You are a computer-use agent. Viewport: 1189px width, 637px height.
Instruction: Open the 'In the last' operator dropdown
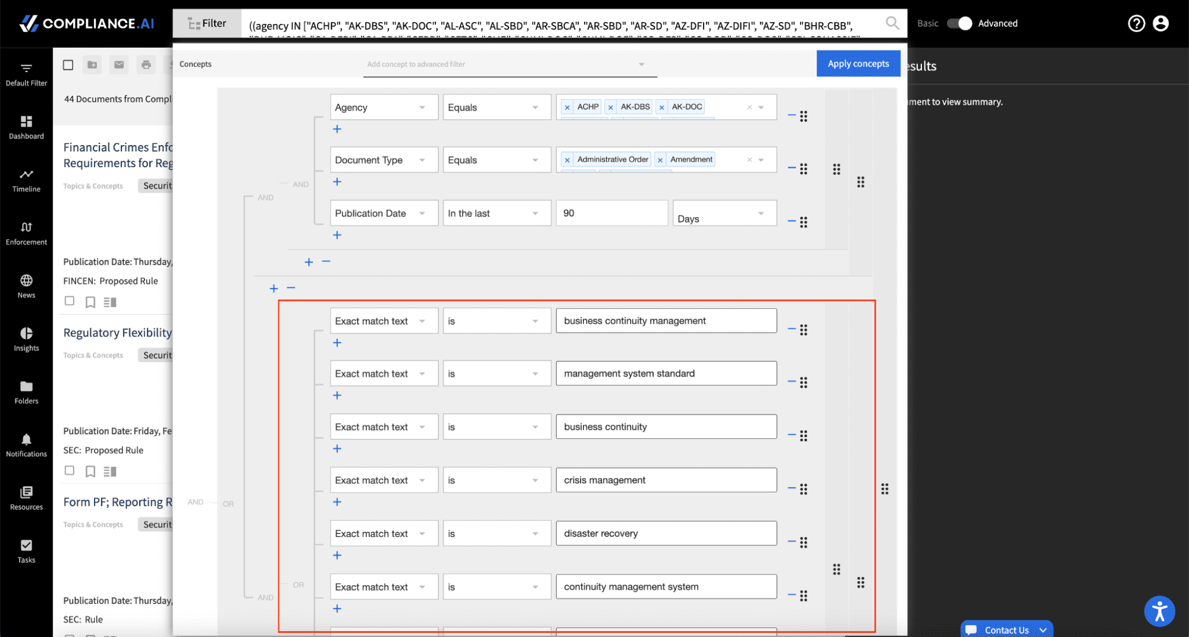point(497,213)
